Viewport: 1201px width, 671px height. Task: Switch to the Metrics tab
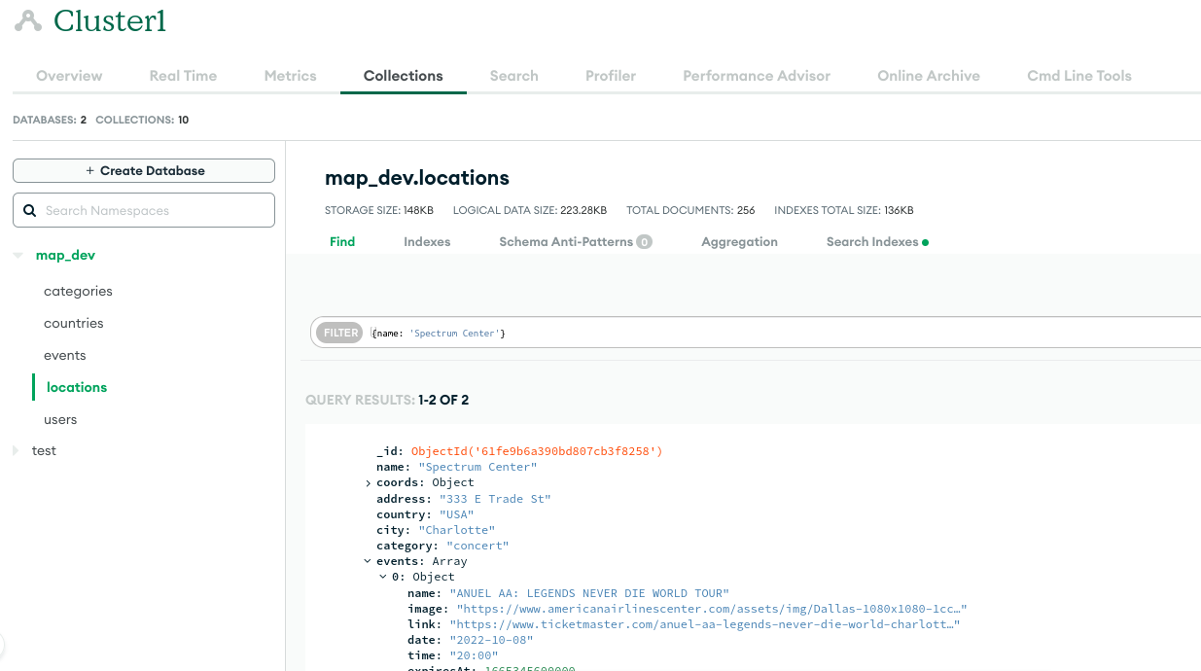pos(290,76)
